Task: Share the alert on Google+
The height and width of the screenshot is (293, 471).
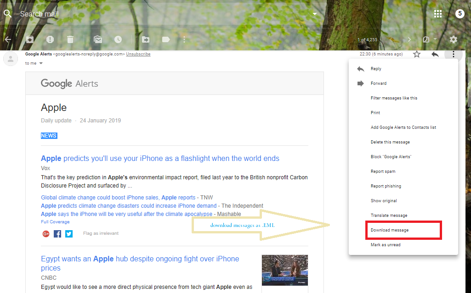Action: (45, 233)
